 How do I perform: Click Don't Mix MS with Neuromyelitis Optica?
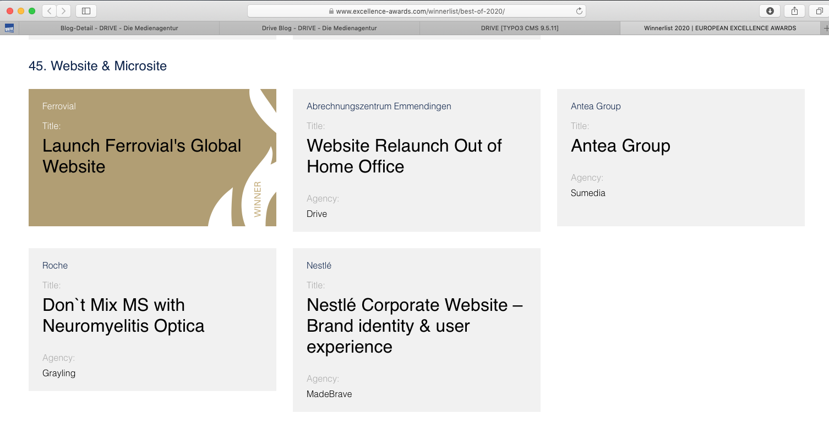(123, 315)
